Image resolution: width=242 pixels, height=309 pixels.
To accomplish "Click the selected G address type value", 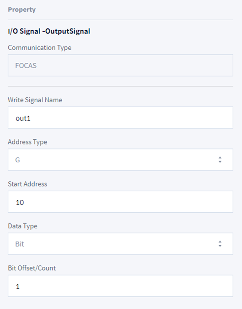I will pos(17,160).
